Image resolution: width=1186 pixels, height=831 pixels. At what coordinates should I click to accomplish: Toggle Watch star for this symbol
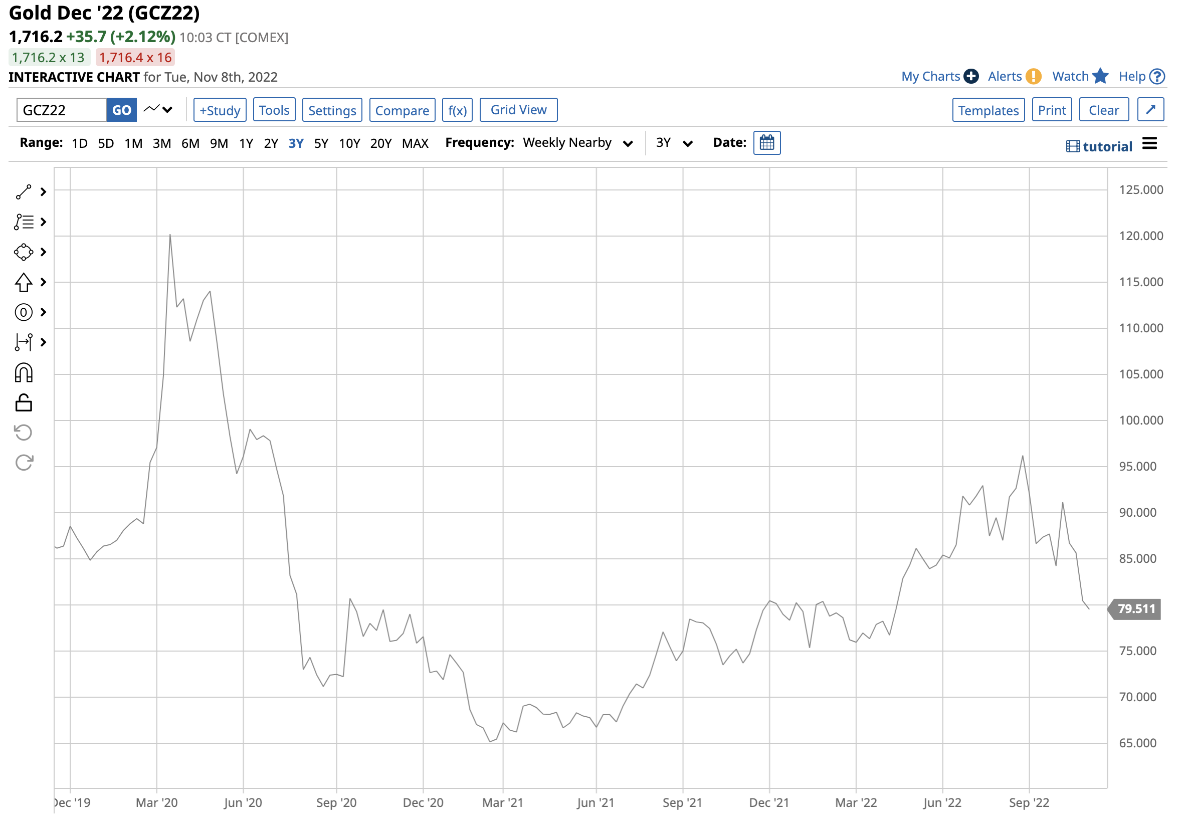pyautogui.click(x=1100, y=77)
